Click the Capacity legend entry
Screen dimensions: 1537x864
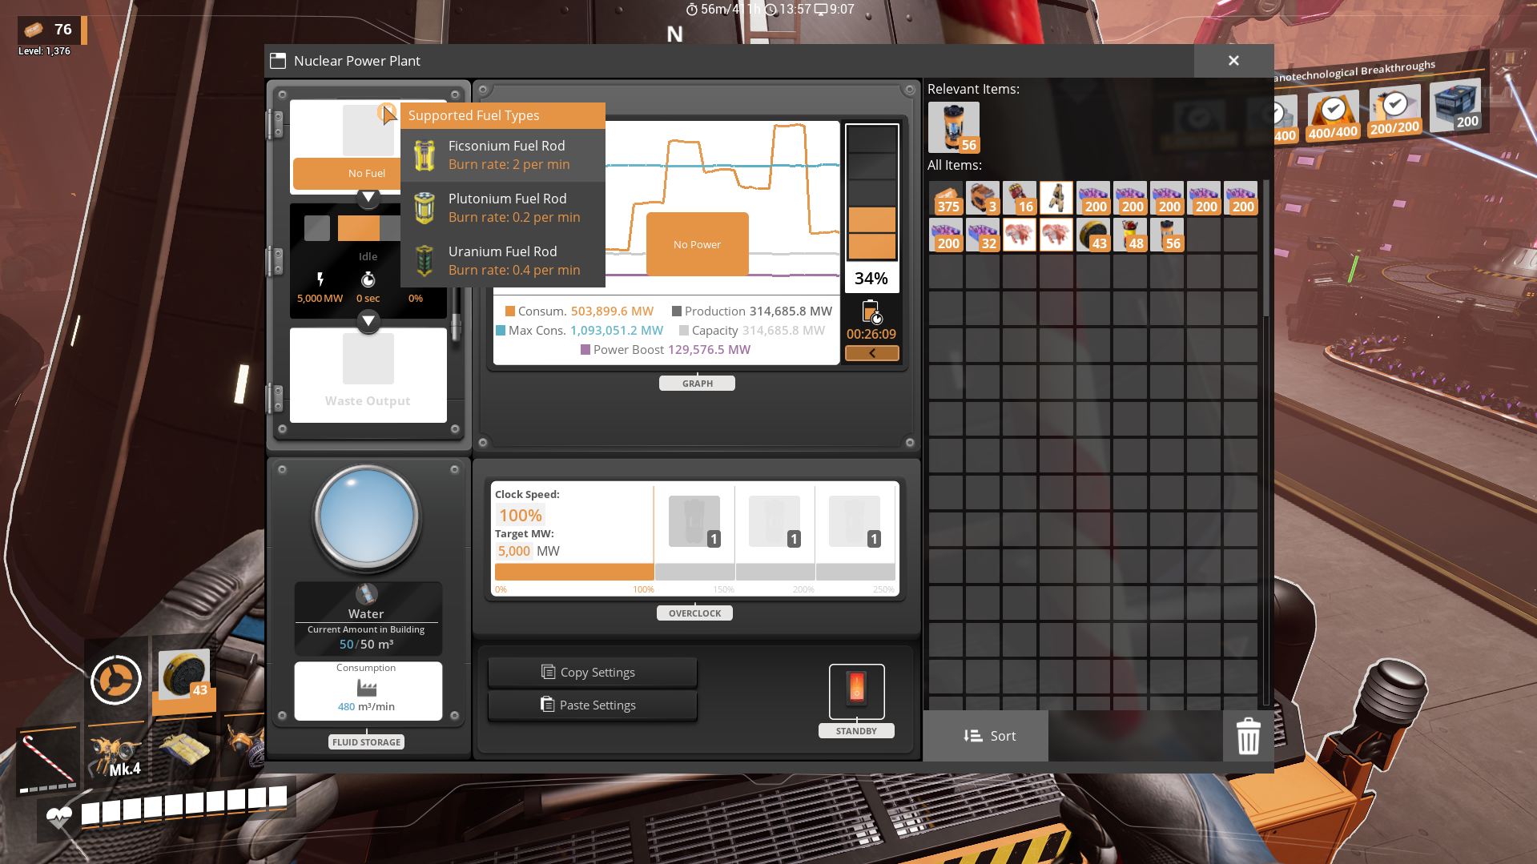pos(751,331)
